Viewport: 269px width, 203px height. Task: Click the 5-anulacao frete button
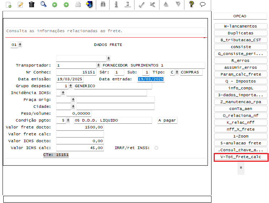point(240,143)
